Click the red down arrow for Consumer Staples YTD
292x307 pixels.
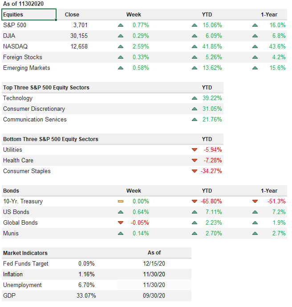(x=194, y=171)
